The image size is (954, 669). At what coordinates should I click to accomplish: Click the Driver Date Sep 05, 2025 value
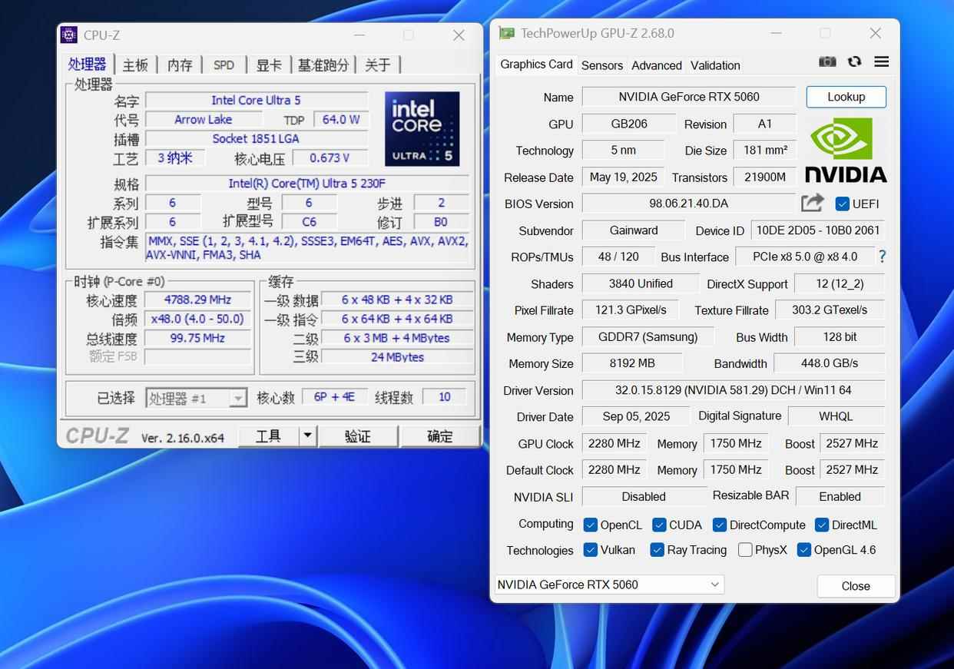tap(636, 416)
